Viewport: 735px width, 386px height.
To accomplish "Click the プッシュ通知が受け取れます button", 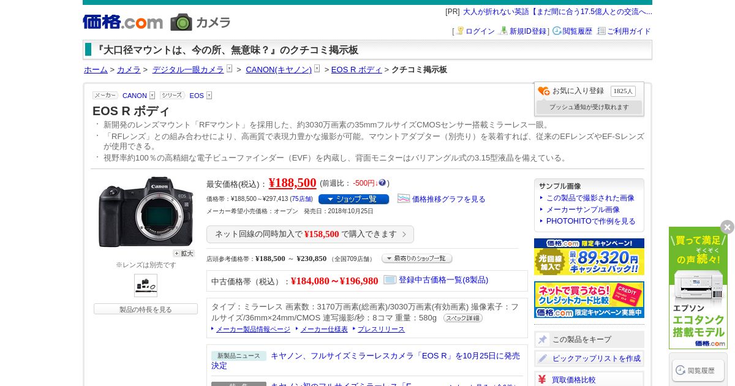I will (x=589, y=107).
